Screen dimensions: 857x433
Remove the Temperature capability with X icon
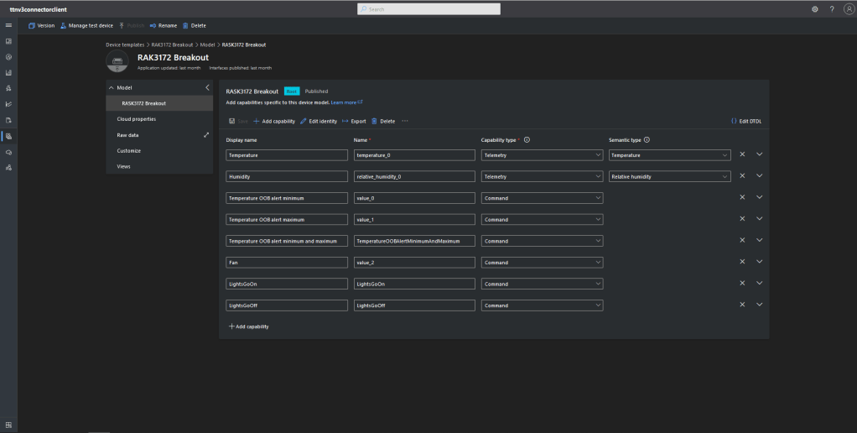pos(742,154)
